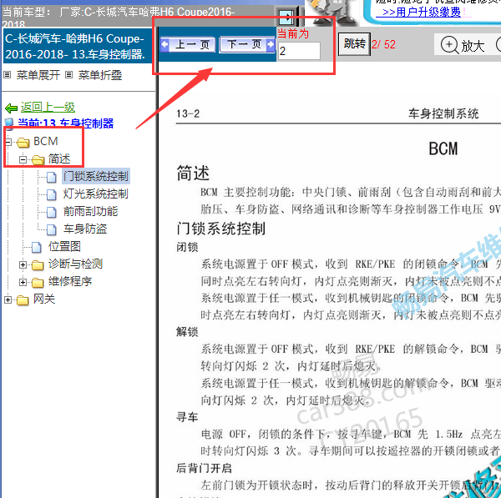Click the 位置图 page icon
The height and width of the screenshot is (498, 501).
click(37, 247)
